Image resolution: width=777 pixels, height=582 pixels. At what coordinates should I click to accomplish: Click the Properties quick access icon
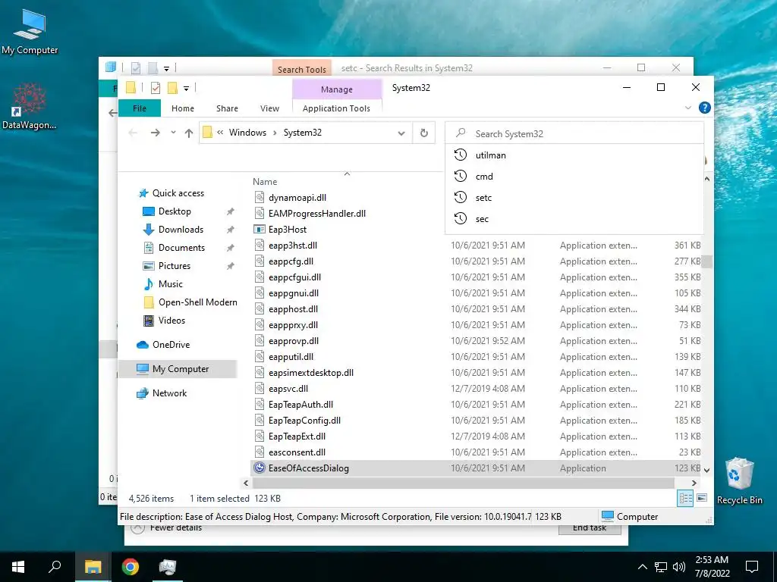click(x=155, y=88)
